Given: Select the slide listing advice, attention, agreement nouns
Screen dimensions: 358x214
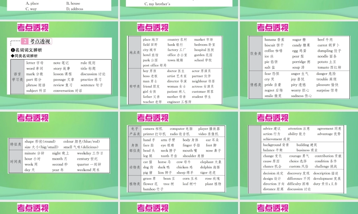Looking at the screenshot, I should (299, 155).
